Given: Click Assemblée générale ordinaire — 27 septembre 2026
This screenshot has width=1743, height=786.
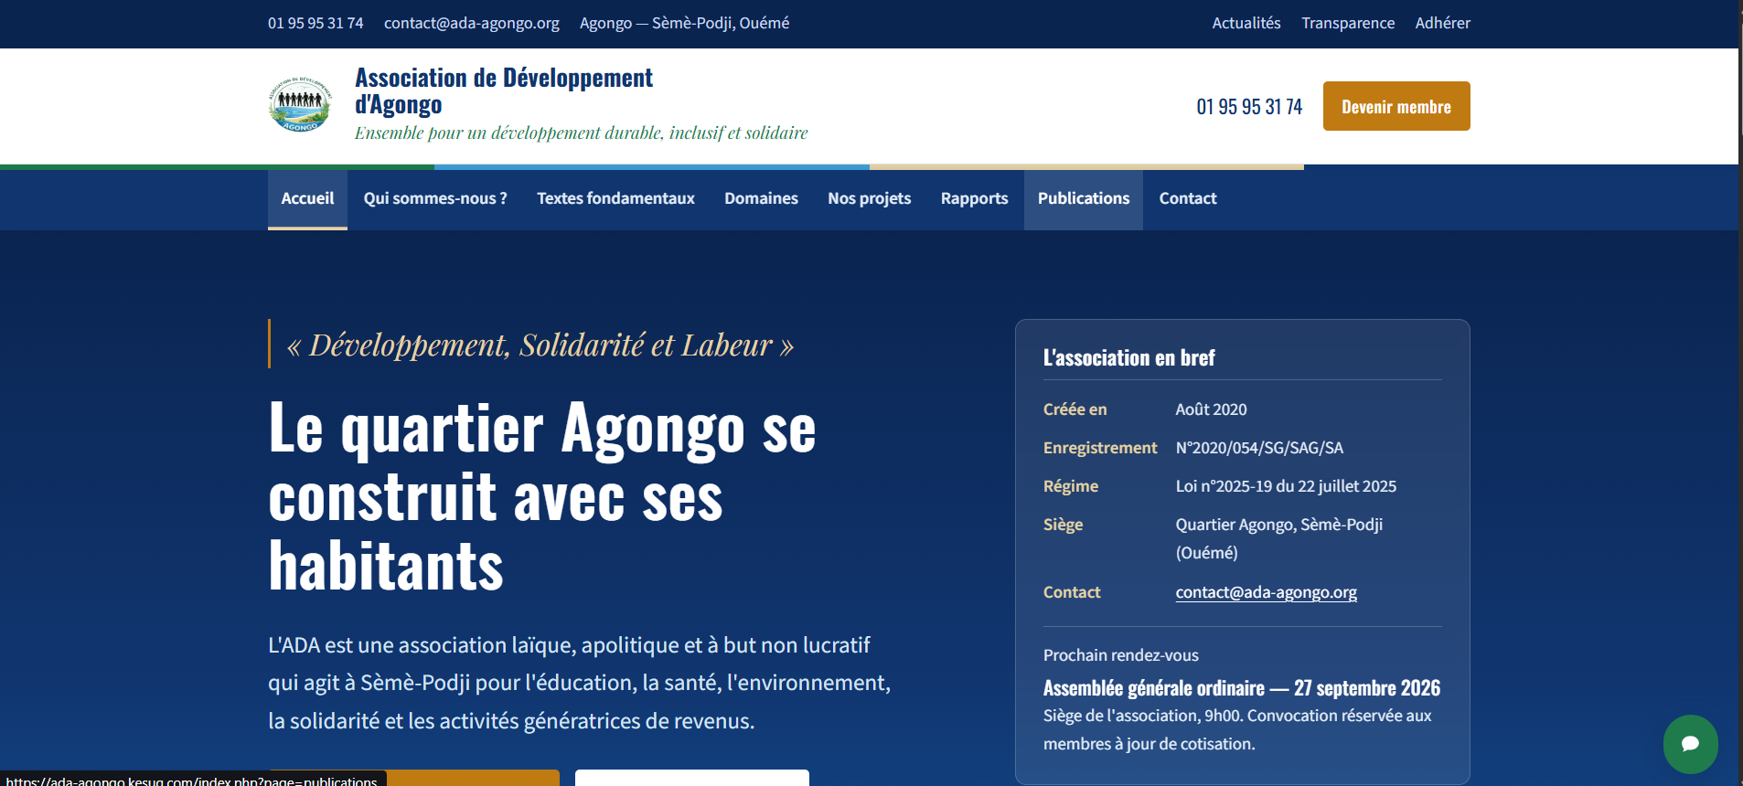Looking at the screenshot, I should [1242, 688].
